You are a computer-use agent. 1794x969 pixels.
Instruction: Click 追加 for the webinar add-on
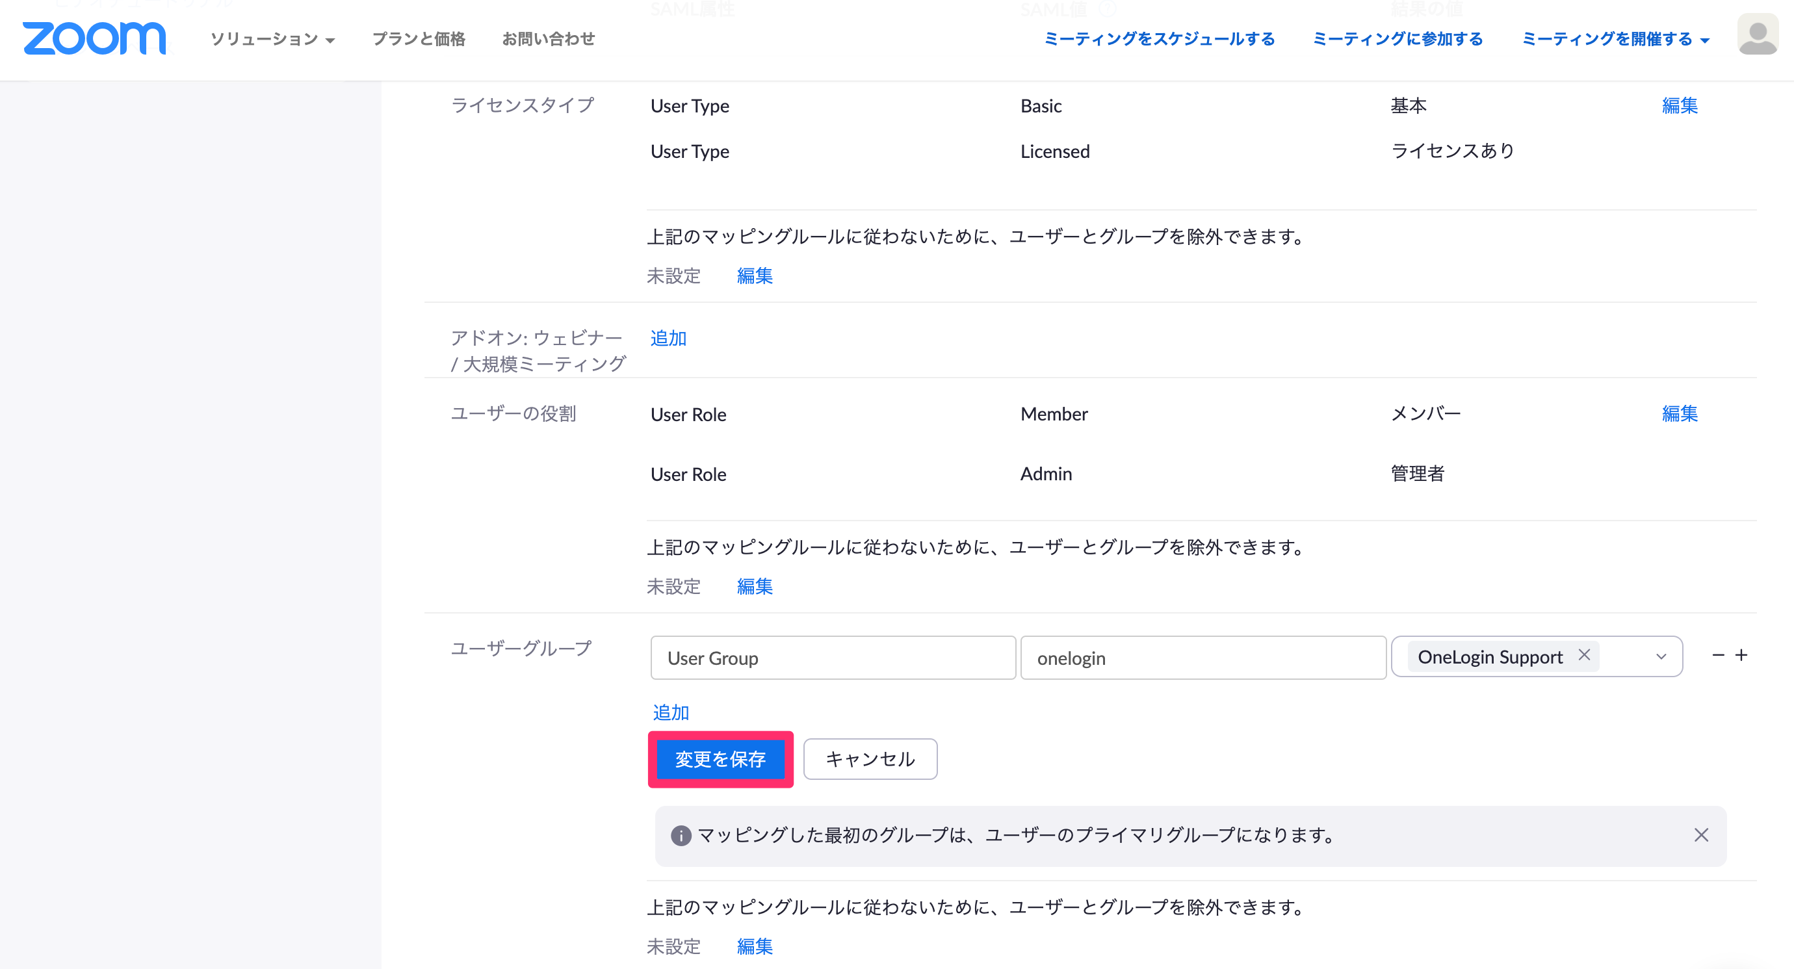click(668, 337)
